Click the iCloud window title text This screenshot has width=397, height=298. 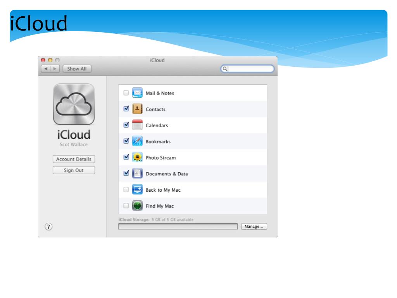click(x=157, y=60)
